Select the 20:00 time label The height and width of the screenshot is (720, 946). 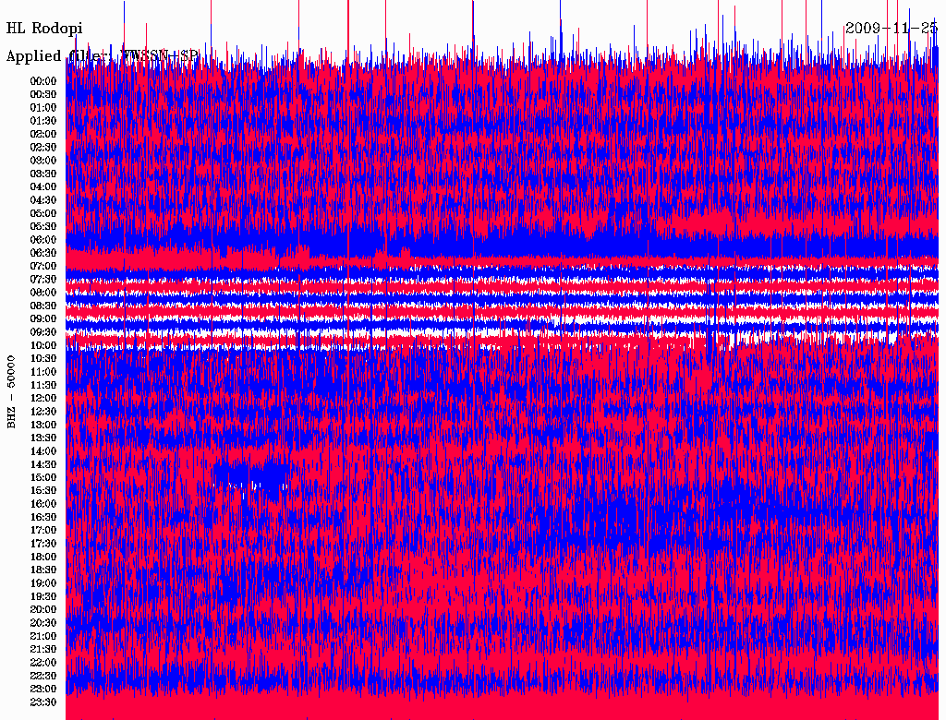click(43, 609)
